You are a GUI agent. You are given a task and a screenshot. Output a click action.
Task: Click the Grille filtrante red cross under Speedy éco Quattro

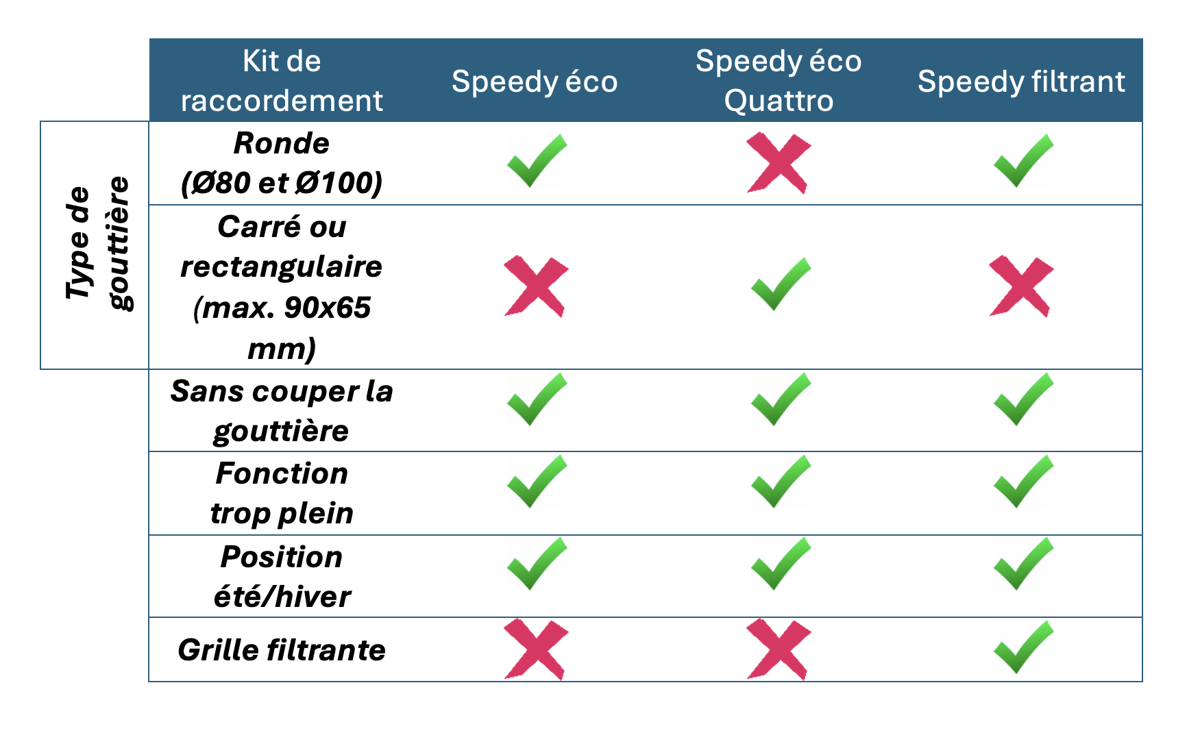779,649
